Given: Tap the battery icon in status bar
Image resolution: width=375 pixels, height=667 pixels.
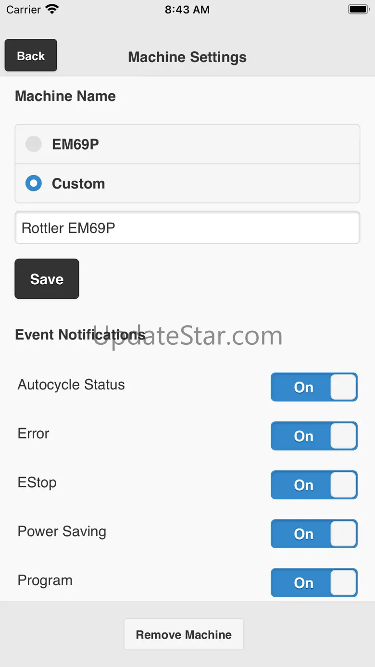Looking at the screenshot, I should pyautogui.click(x=358, y=9).
